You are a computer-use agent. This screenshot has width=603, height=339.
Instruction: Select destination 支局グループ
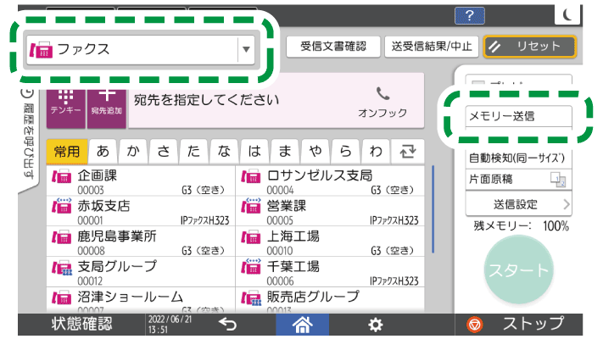point(141,272)
